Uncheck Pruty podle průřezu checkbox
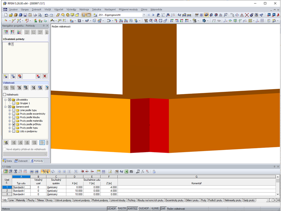 [x=14, y=124]
